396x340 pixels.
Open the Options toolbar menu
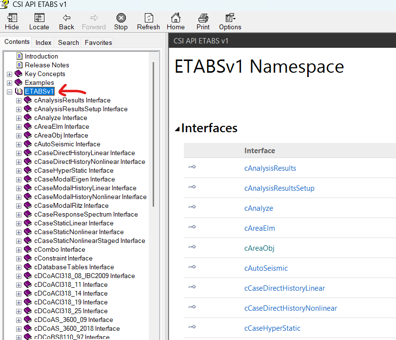pyautogui.click(x=230, y=21)
